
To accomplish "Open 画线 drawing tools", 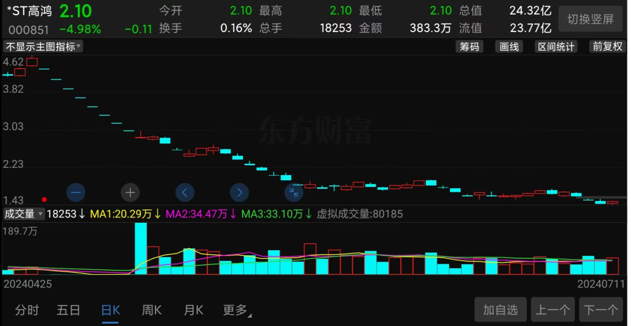I will pyautogui.click(x=509, y=47).
